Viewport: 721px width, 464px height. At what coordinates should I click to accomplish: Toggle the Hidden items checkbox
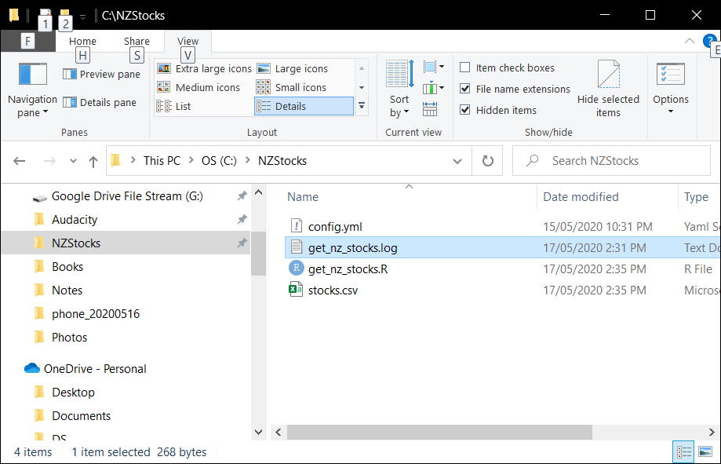click(x=465, y=111)
